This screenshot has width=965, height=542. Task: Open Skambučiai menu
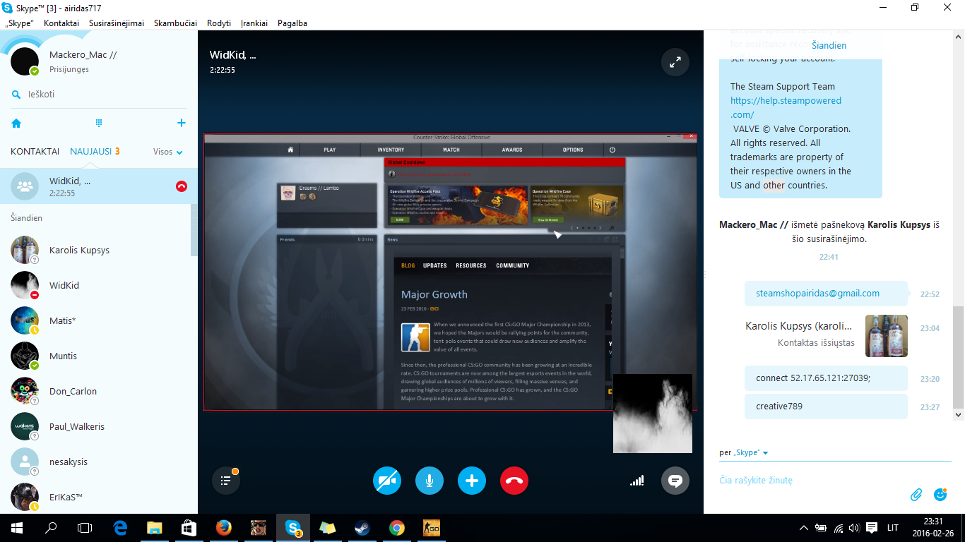click(x=175, y=23)
